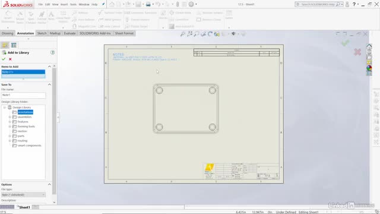
Task: Click the File name input field
Action: pyautogui.click(x=23, y=95)
